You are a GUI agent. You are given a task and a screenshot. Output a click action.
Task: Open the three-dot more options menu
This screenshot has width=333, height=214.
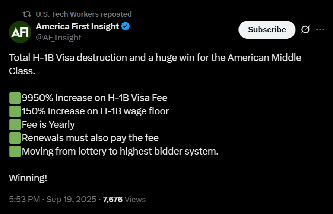coord(320,29)
